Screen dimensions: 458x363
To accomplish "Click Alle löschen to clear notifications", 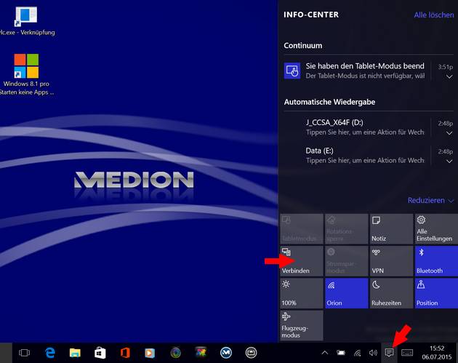I will pyautogui.click(x=434, y=15).
